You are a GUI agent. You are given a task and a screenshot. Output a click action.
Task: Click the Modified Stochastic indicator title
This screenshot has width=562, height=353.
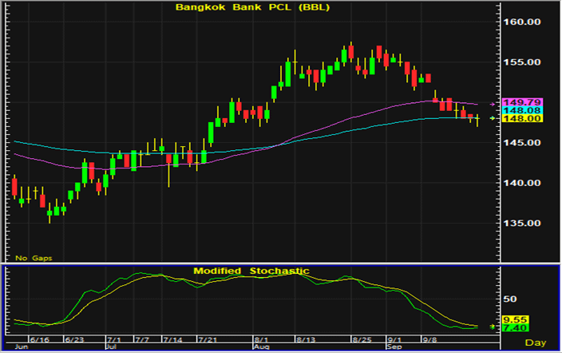(x=251, y=272)
